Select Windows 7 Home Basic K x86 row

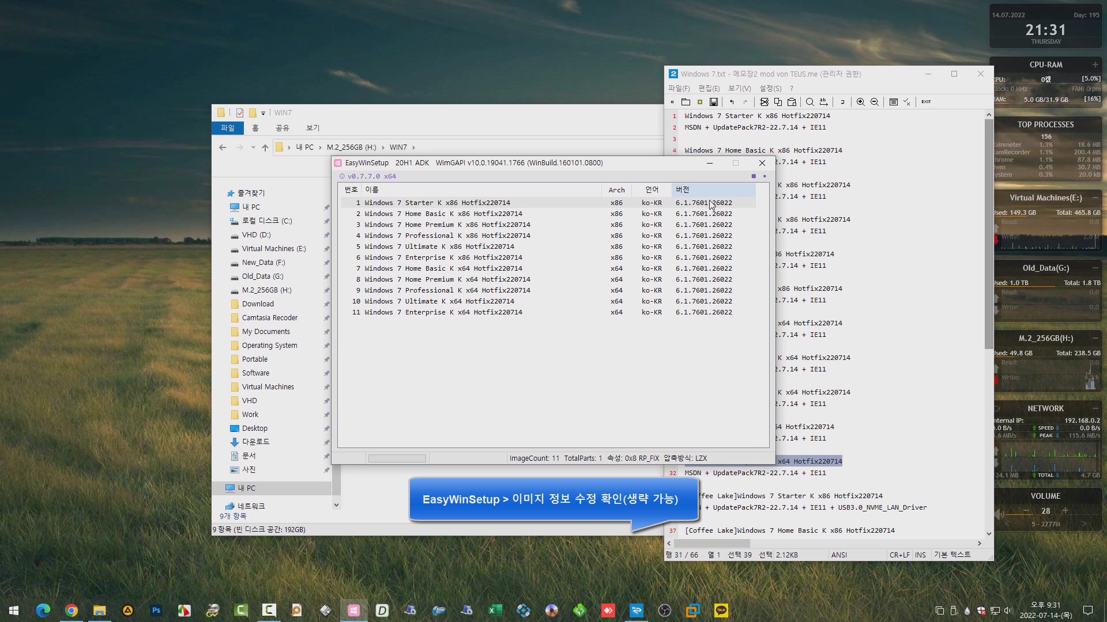click(548, 214)
